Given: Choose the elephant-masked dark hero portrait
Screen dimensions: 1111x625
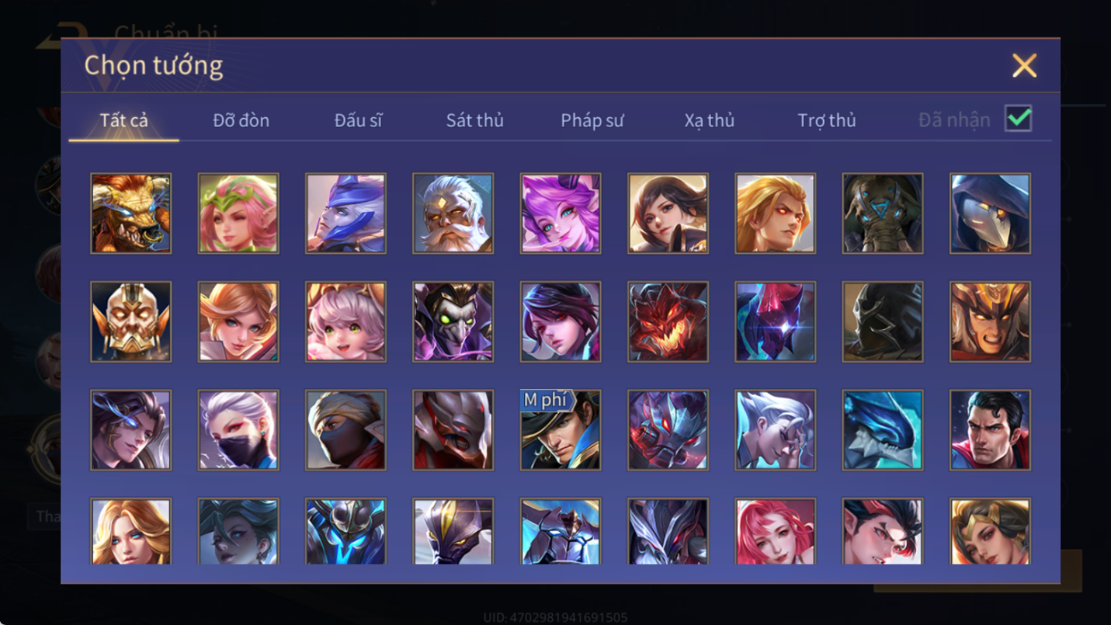Looking at the screenshot, I should (883, 213).
